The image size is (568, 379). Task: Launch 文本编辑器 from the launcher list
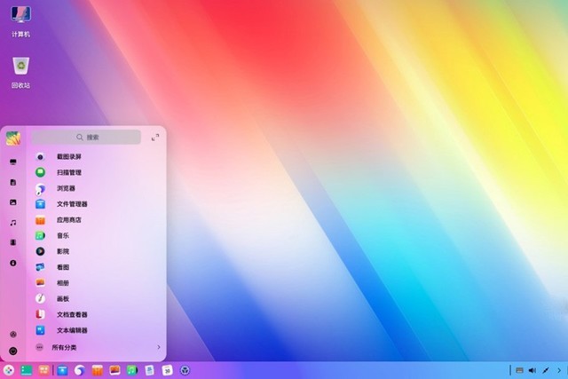click(x=97, y=330)
